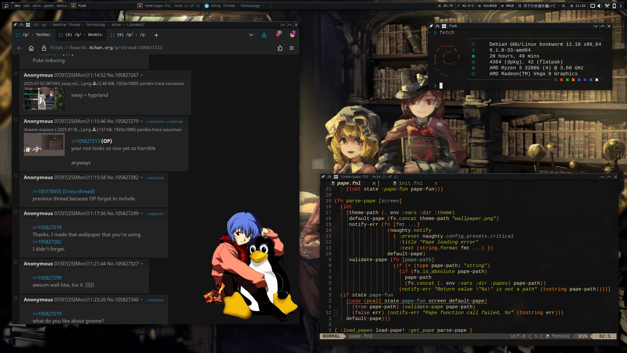Switch to the docs workspace tag

coord(37,6)
